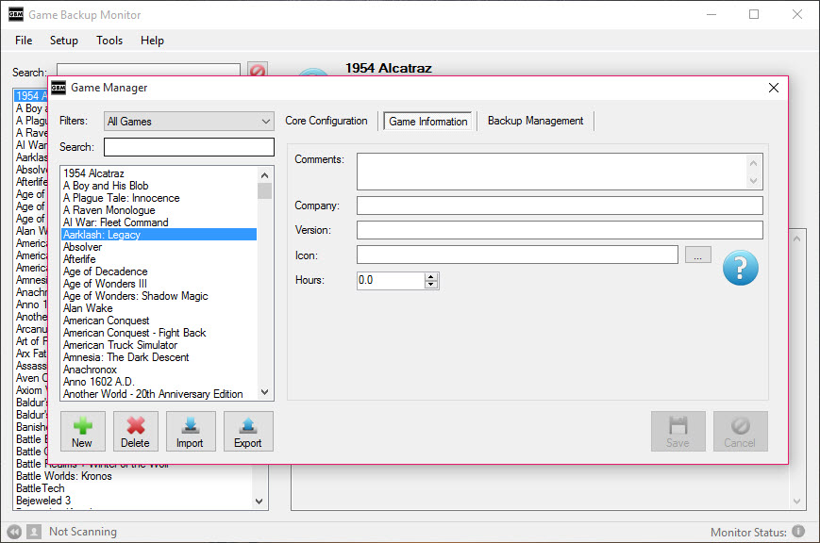The image size is (820, 543).
Task: Select 1954 Alcatraz in Game Manager list
Action: point(93,173)
